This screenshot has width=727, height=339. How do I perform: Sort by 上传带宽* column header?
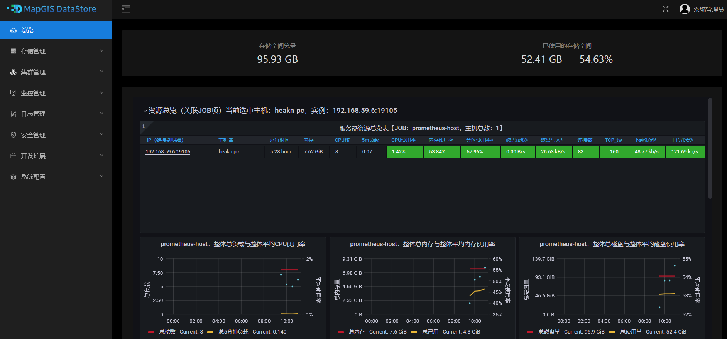[x=682, y=140]
